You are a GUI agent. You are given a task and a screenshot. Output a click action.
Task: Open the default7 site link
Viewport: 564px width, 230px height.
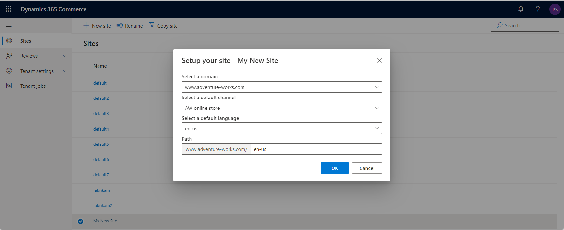[x=101, y=175]
